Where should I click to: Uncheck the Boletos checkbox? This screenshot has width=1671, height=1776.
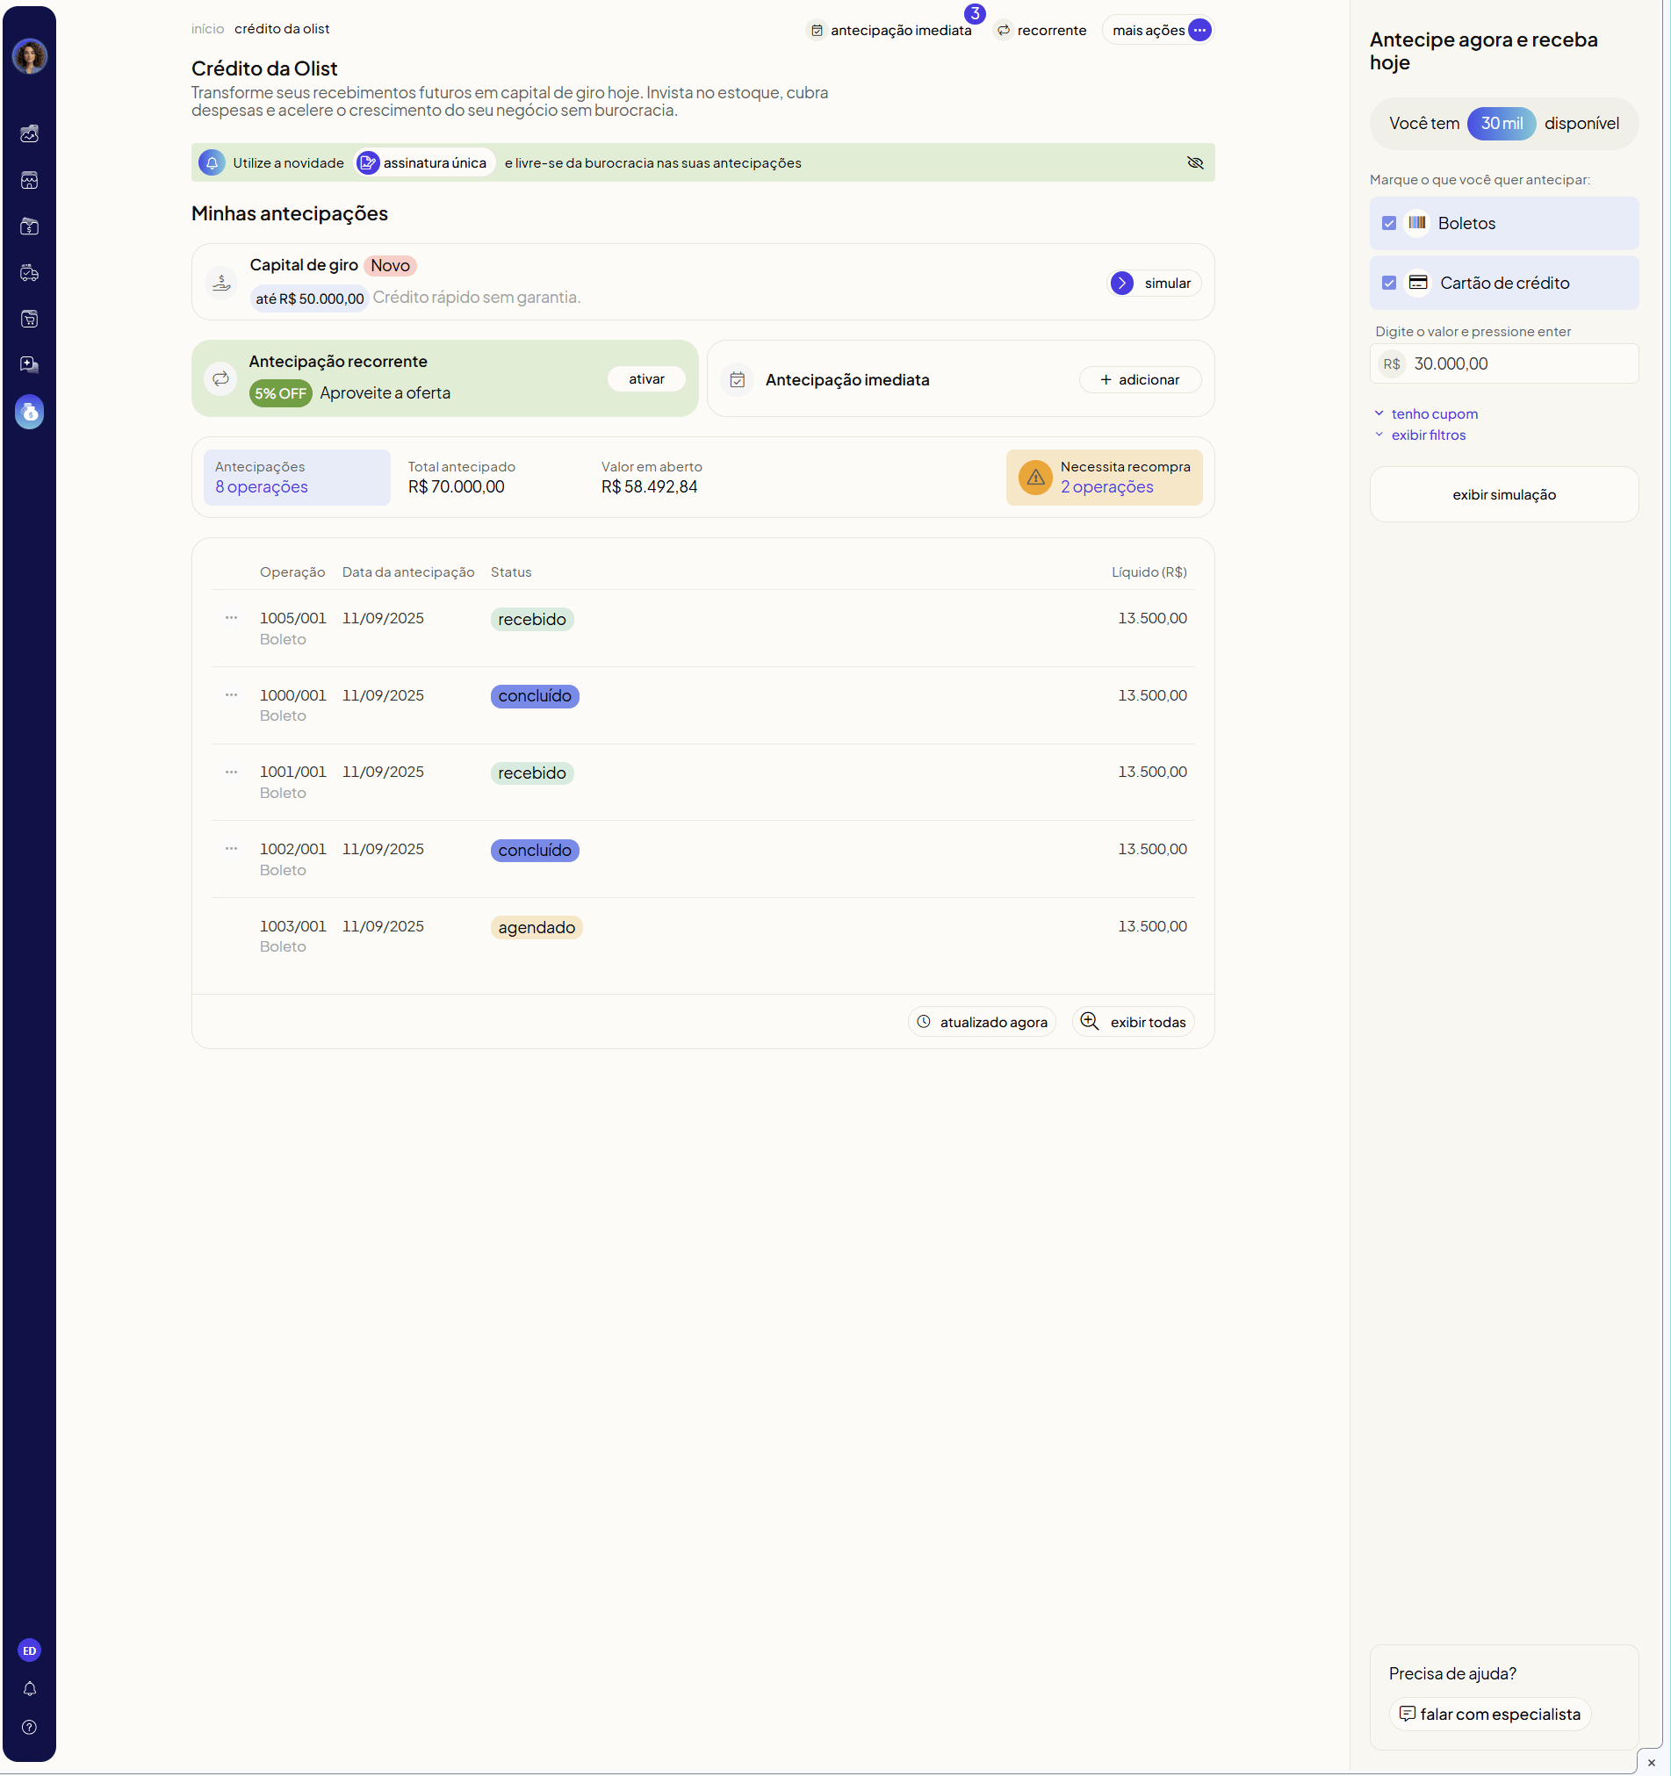click(1388, 223)
